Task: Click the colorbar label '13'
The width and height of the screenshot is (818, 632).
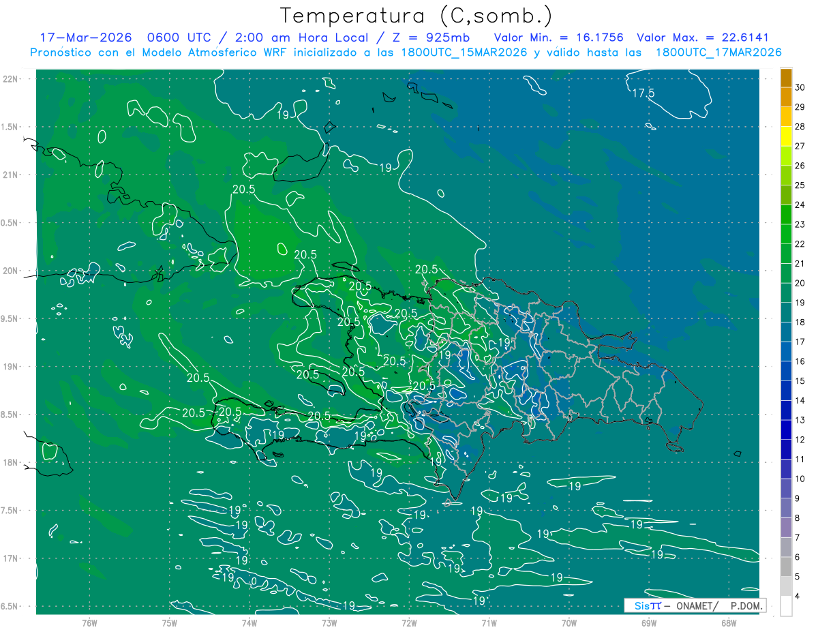Action: (x=800, y=420)
